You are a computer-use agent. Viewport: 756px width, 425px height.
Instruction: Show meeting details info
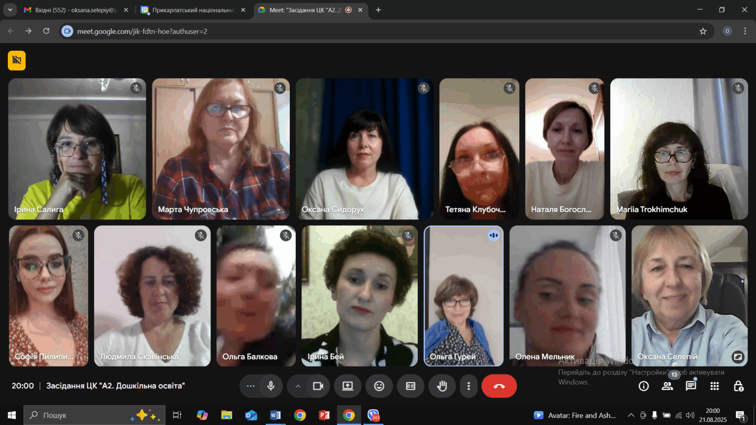644,386
